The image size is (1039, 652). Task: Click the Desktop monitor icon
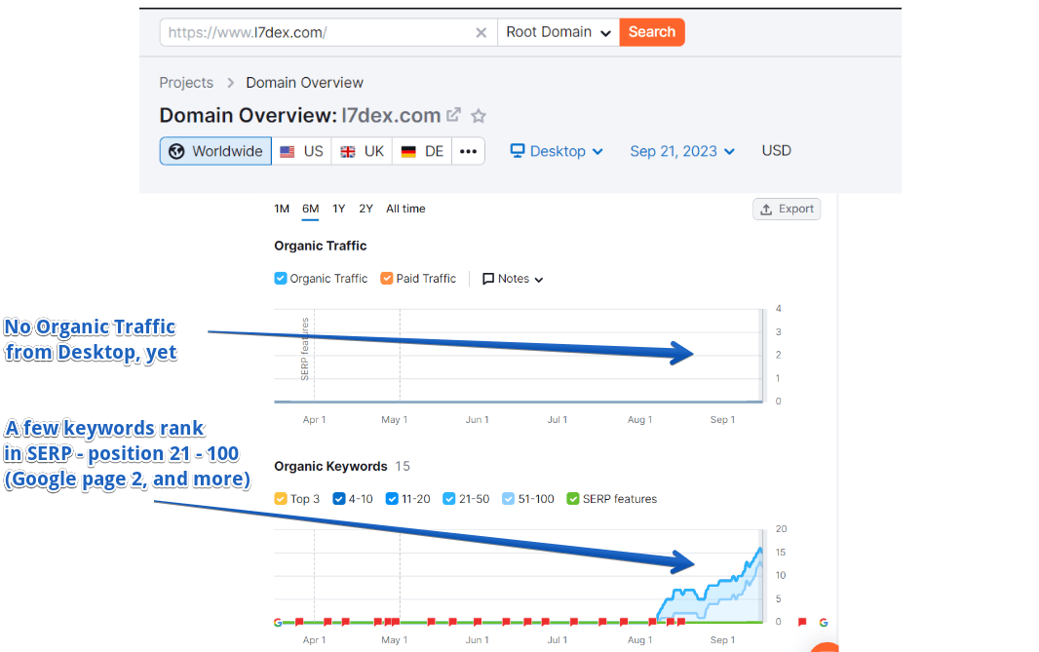coord(518,151)
